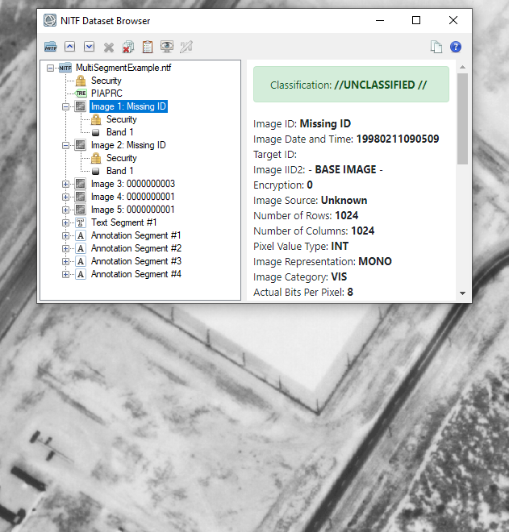Expand the Image 3: 0000000003 node
This screenshot has width=509, height=532.
point(65,184)
